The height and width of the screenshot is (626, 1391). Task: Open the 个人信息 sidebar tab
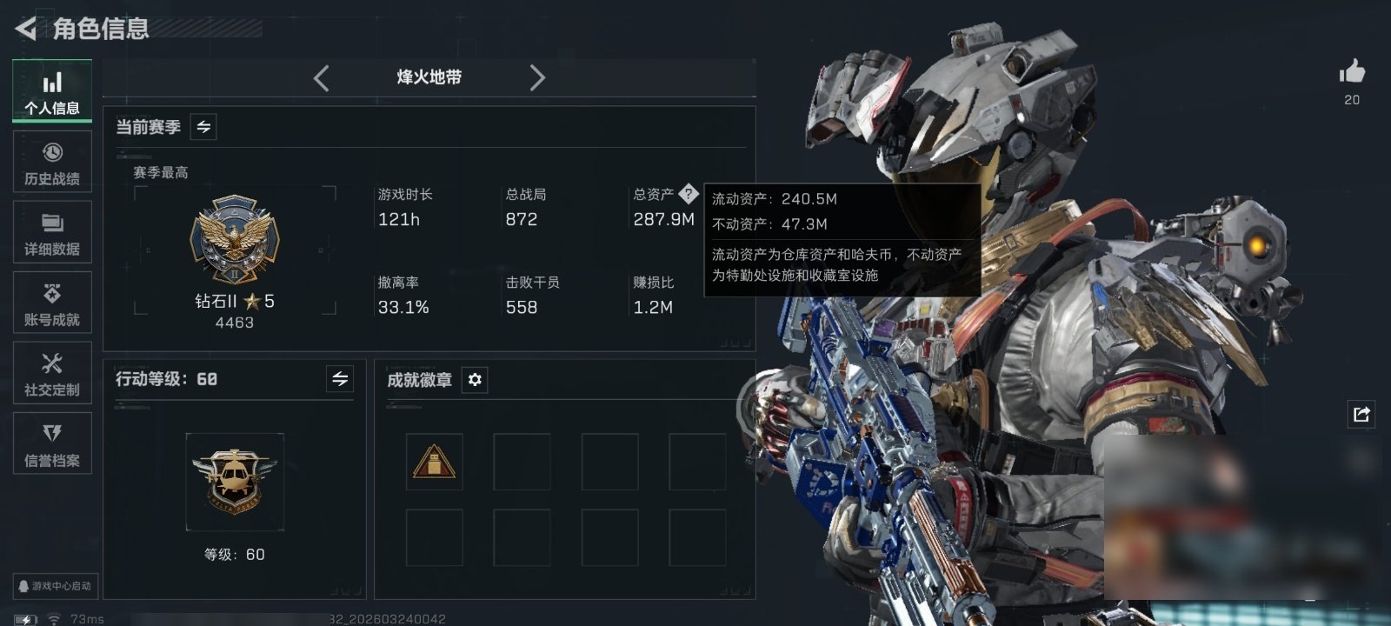click(x=52, y=90)
